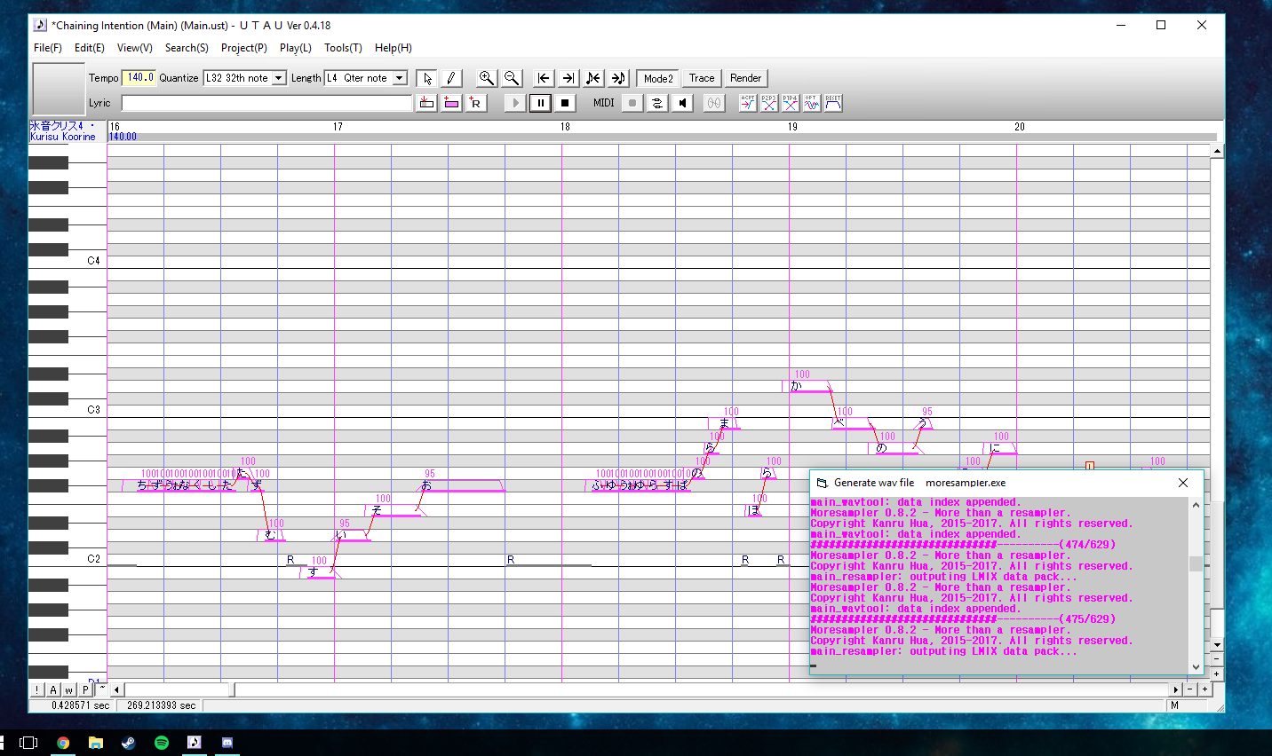Image resolution: width=1272 pixels, height=756 pixels.
Task: Open Discord from taskbar
Action: click(x=227, y=743)
